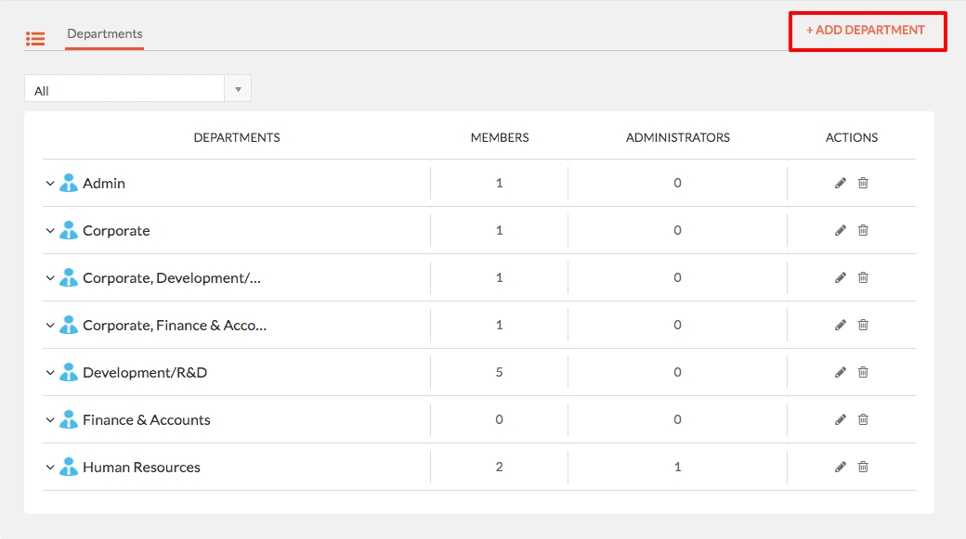Open the Finance & Accounts department name
966x539 pixels.
tap(147, 419)
